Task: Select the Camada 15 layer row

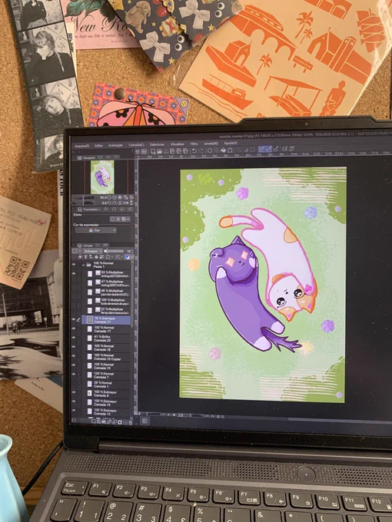Action: click(106, 402)
